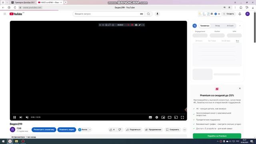
Task: Collapse the analytics widget with its arrow
Action: pos(240,26)
